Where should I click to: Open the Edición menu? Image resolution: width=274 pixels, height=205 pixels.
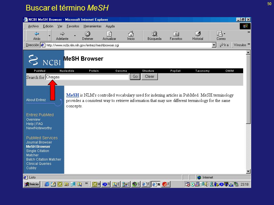pos(48,26)
